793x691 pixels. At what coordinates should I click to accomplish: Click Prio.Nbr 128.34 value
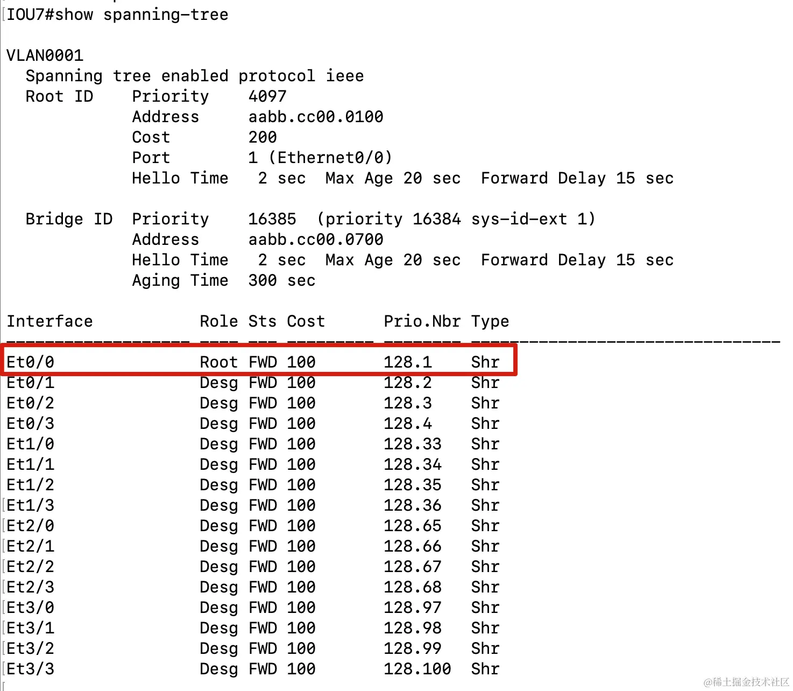tap(413, 464)
